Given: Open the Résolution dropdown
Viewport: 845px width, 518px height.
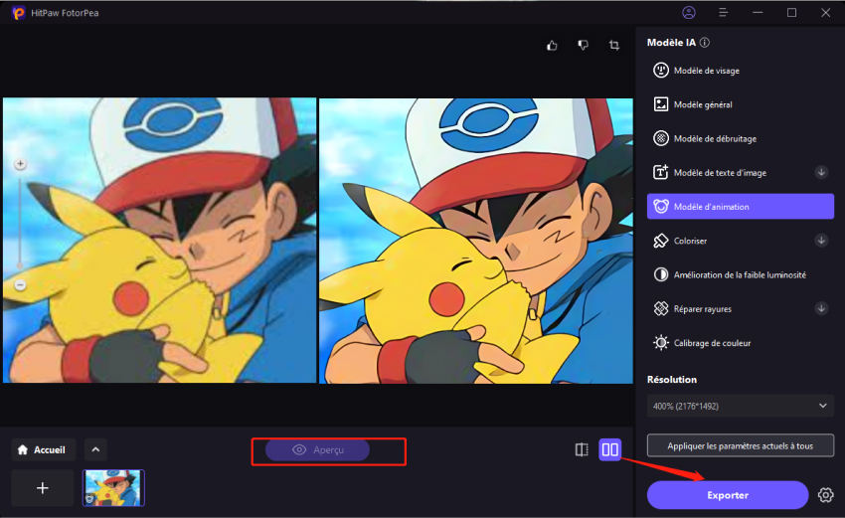Looking at the screenshot, I should point(741,406).
